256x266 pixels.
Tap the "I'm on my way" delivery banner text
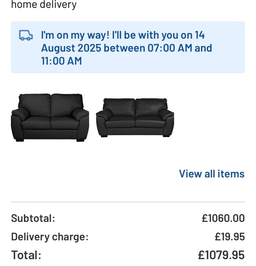click(127, 48)
